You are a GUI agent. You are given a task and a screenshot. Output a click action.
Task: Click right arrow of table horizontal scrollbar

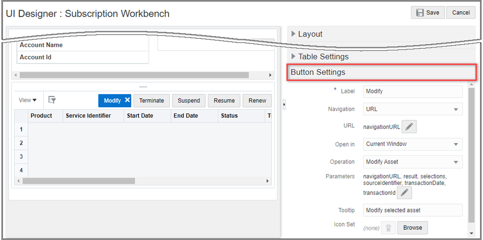point(268,181)
